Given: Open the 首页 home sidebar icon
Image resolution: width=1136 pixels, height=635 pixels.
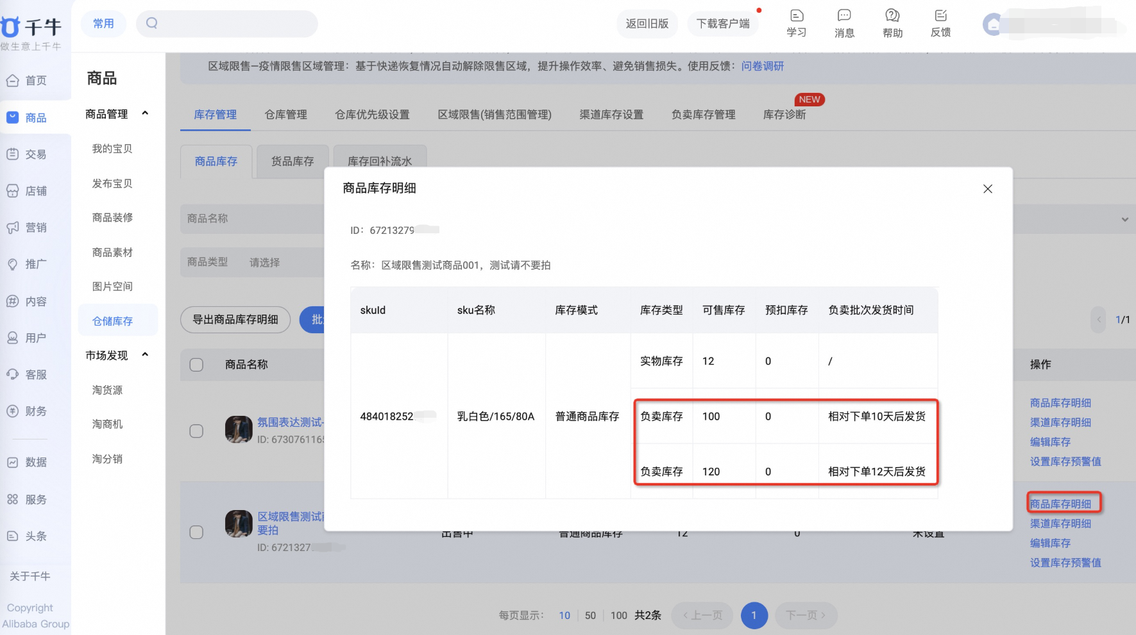Looking at the screenshot, I should click(x=13, y=81).
